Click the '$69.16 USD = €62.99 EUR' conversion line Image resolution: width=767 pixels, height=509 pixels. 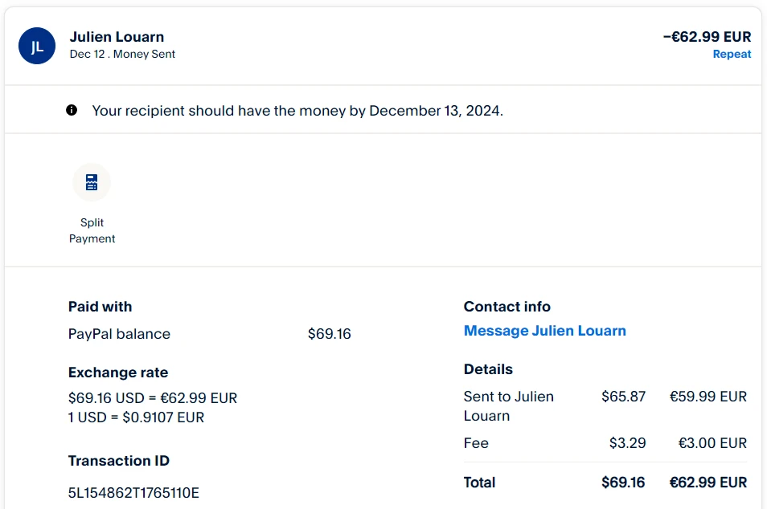[153, 398]
